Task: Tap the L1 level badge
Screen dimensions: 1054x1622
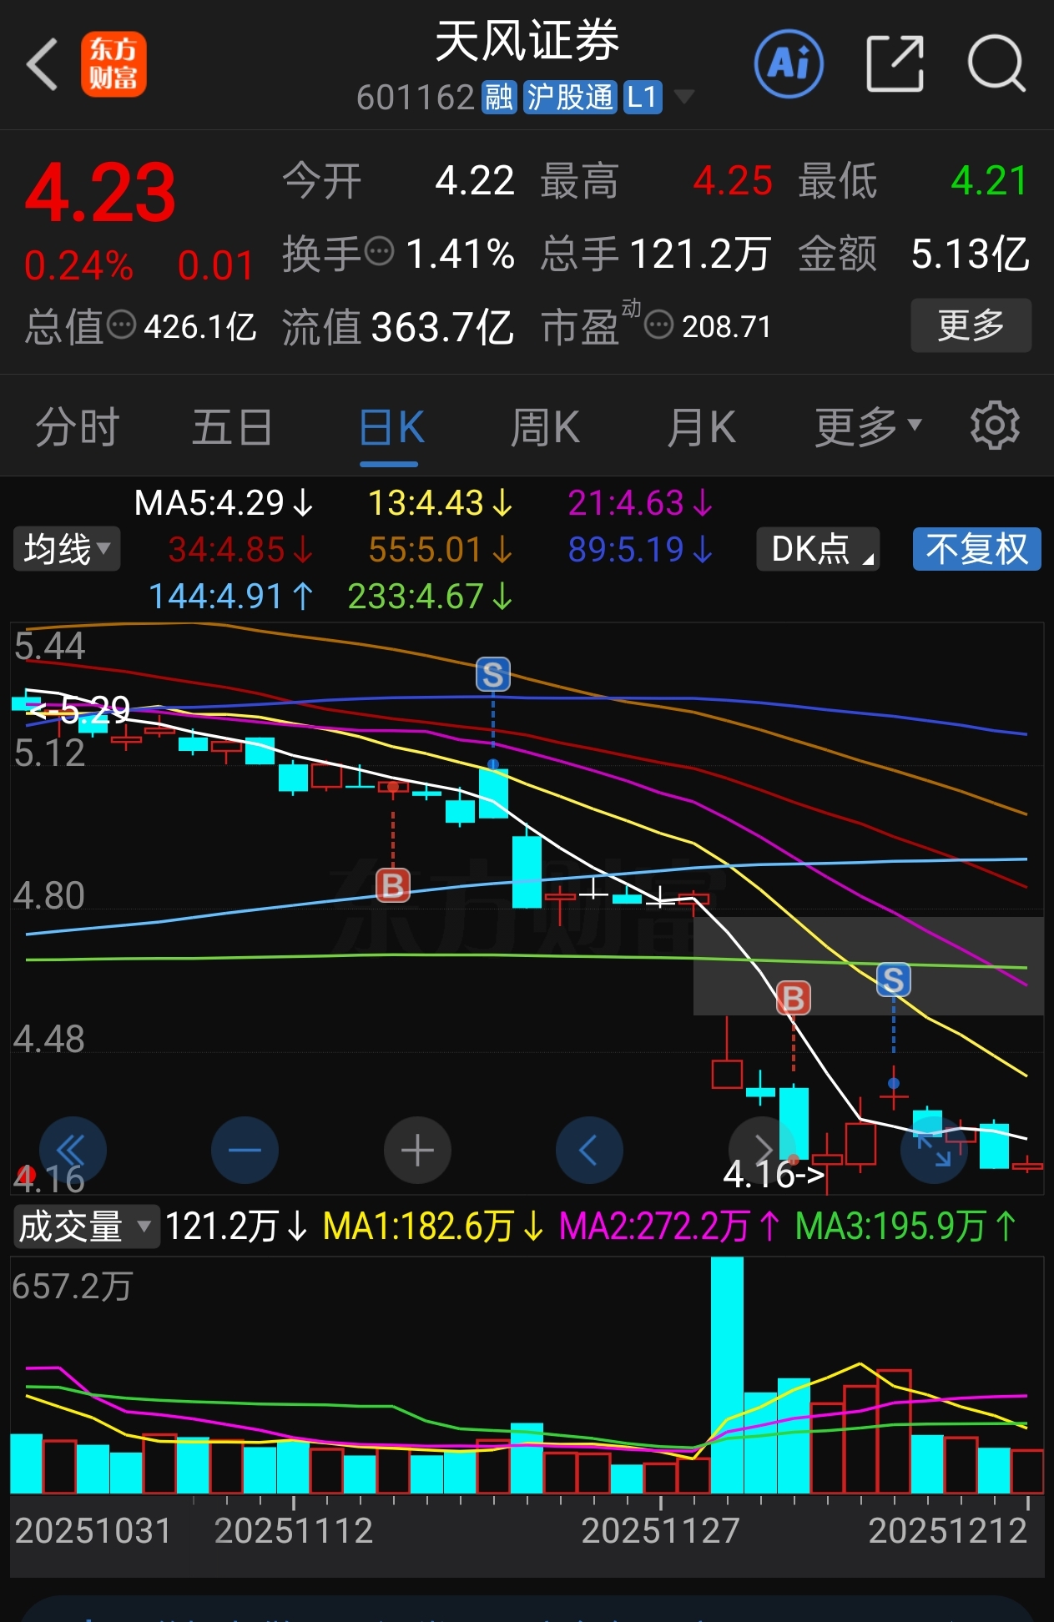Action: pyautogui.click(x=643, y=98)
